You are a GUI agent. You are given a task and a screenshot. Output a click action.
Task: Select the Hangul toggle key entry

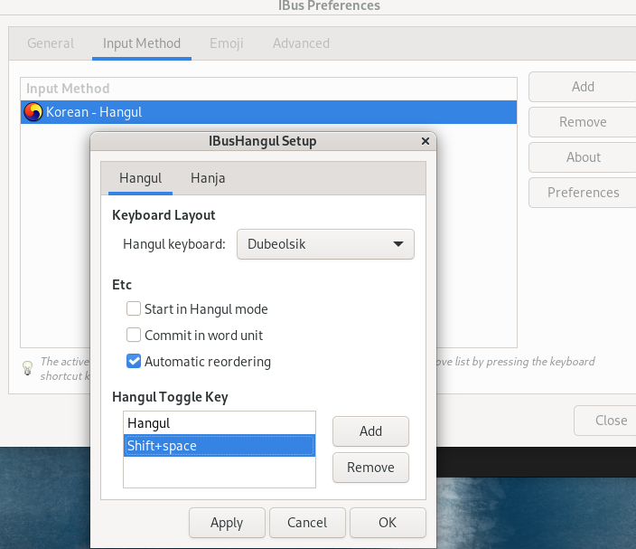[x=220, y=423]
